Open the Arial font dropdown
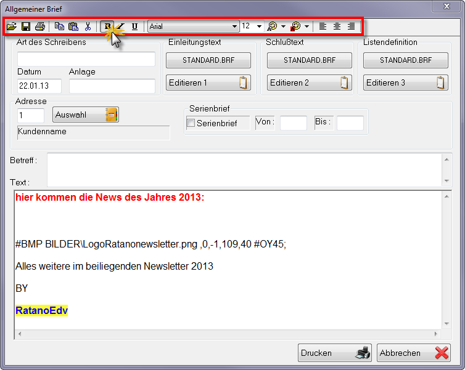Image resolution: width=465 pixels, height=370 pixels. coord(234,26)
